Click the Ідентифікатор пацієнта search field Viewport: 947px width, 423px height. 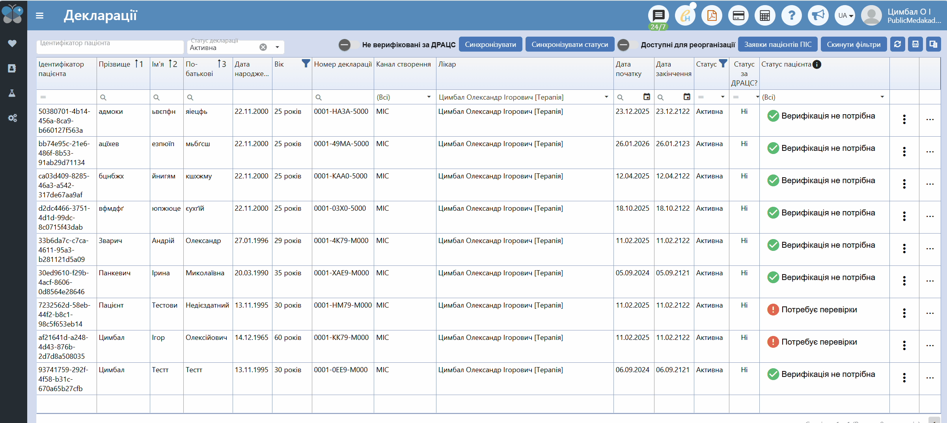tap(110, 46)
